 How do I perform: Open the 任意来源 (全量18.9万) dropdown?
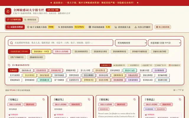click(x=164, y=43)
